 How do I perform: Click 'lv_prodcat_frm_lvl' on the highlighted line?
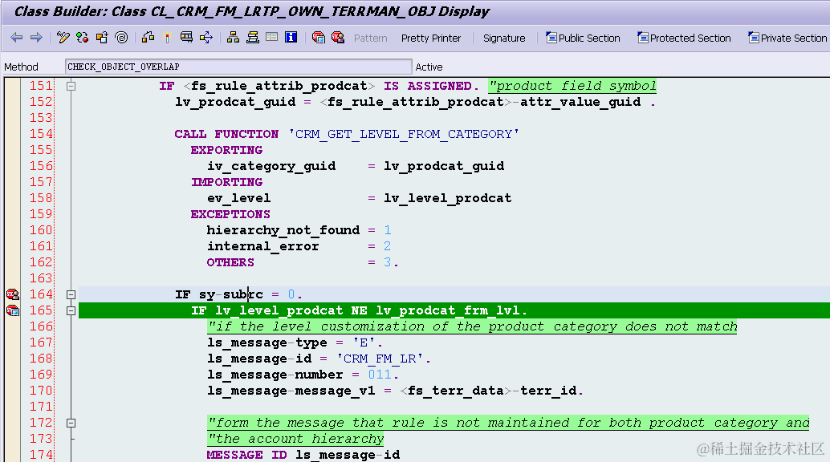tap(448, 310)
